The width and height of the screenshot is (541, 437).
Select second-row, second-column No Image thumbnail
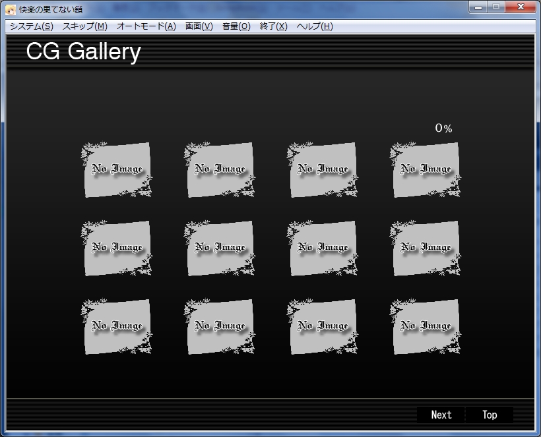220,248
